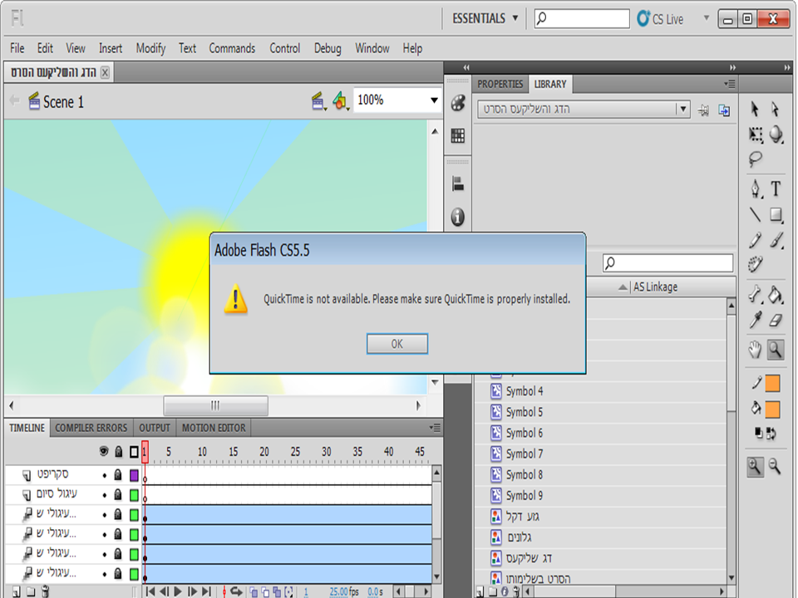Open the Edit Scene dropdown icon
Viewport: 798px width, 598px height.
tap(318, 101)
